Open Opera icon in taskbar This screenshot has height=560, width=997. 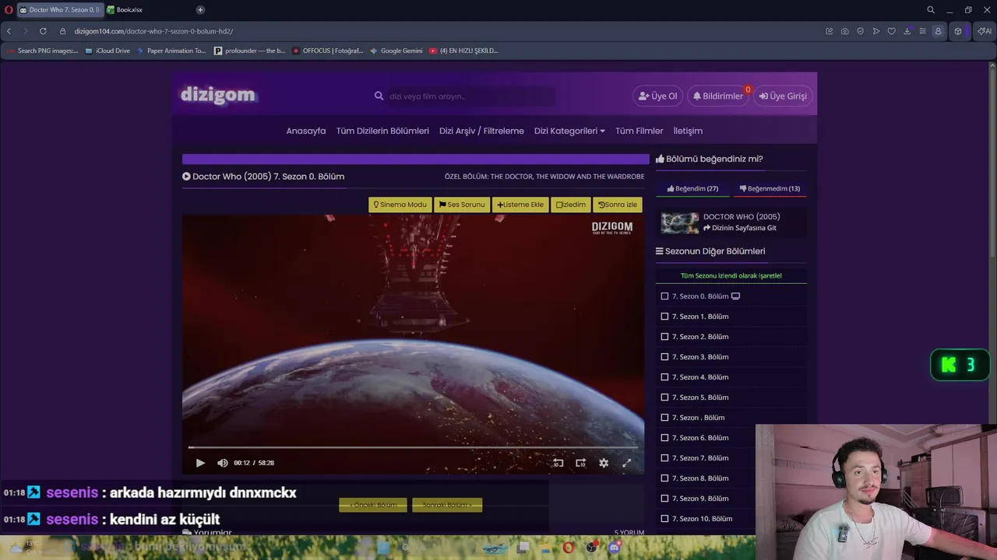pyautogui.click(x=569, y=548)
